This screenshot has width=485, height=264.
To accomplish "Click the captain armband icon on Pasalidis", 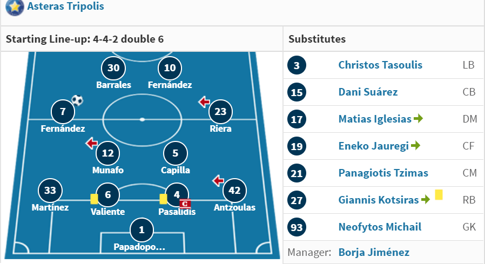I will click(x=185, y=204).
